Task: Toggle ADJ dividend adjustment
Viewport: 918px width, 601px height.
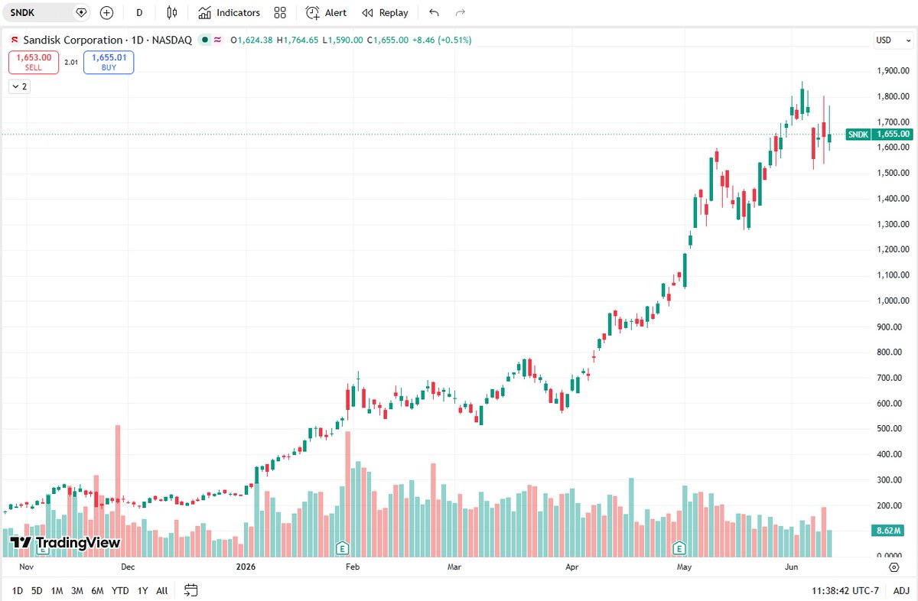Action: click(901, 590)
